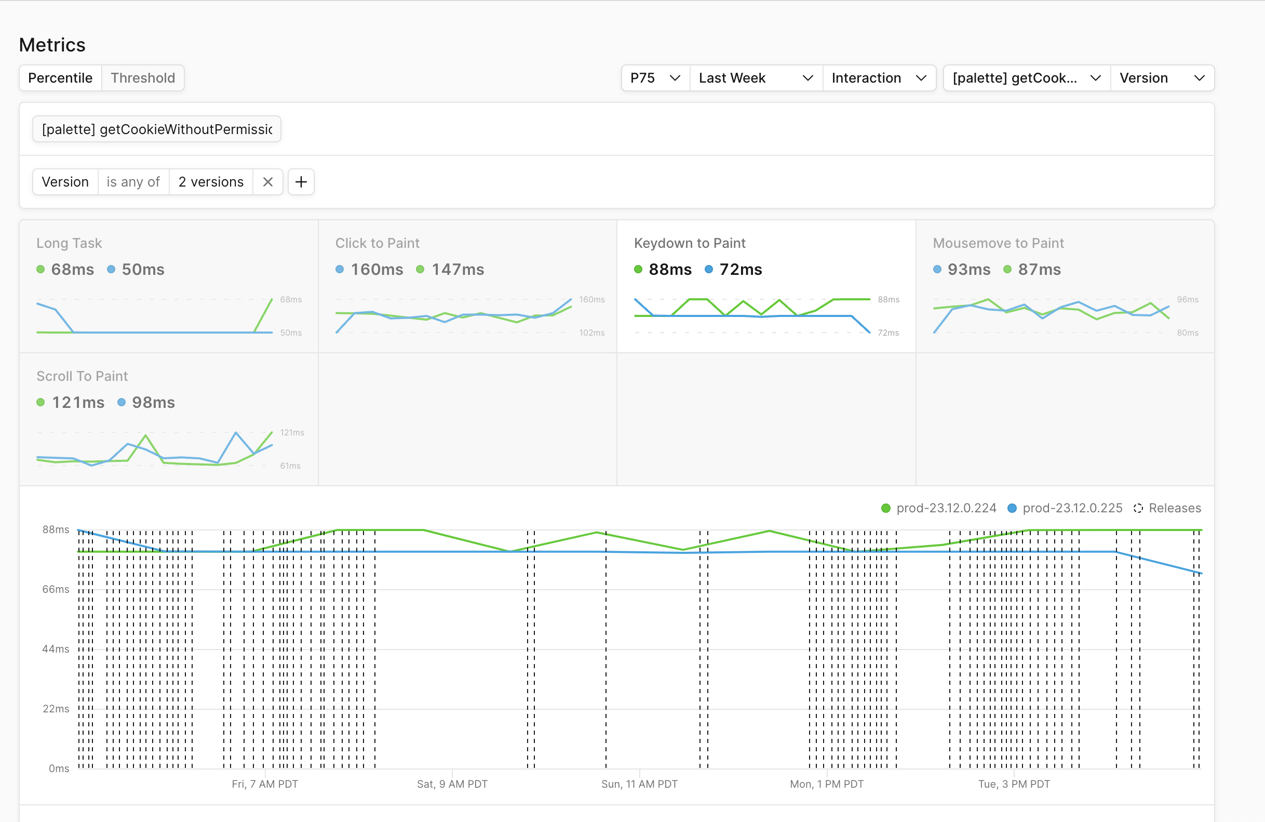The height and width of the screenshot is (822, 1265).
Task: Change the 'is any of' filter operator
Action: (x=133, y=182)
